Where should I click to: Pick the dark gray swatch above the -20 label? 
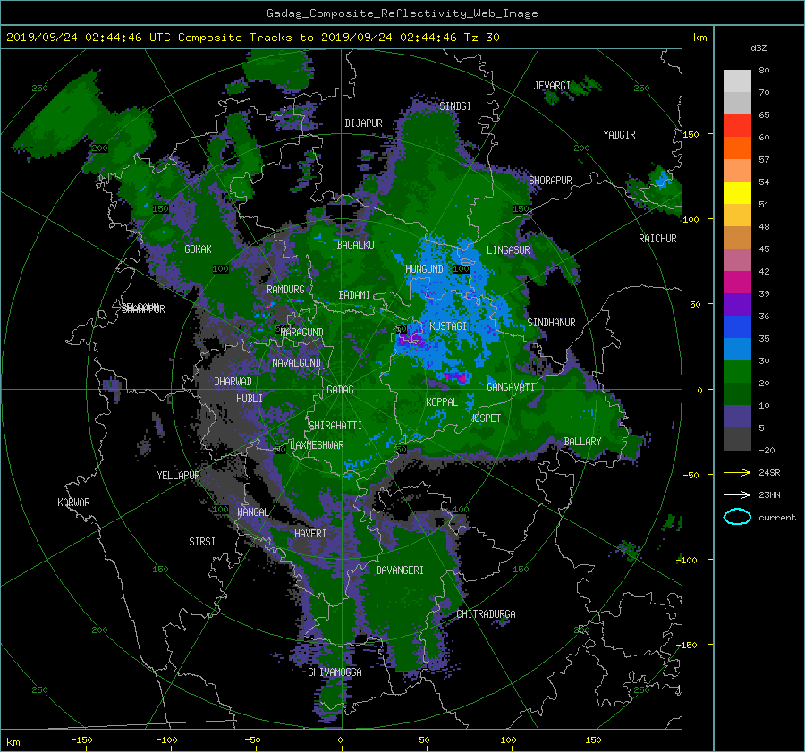point(737,439)
